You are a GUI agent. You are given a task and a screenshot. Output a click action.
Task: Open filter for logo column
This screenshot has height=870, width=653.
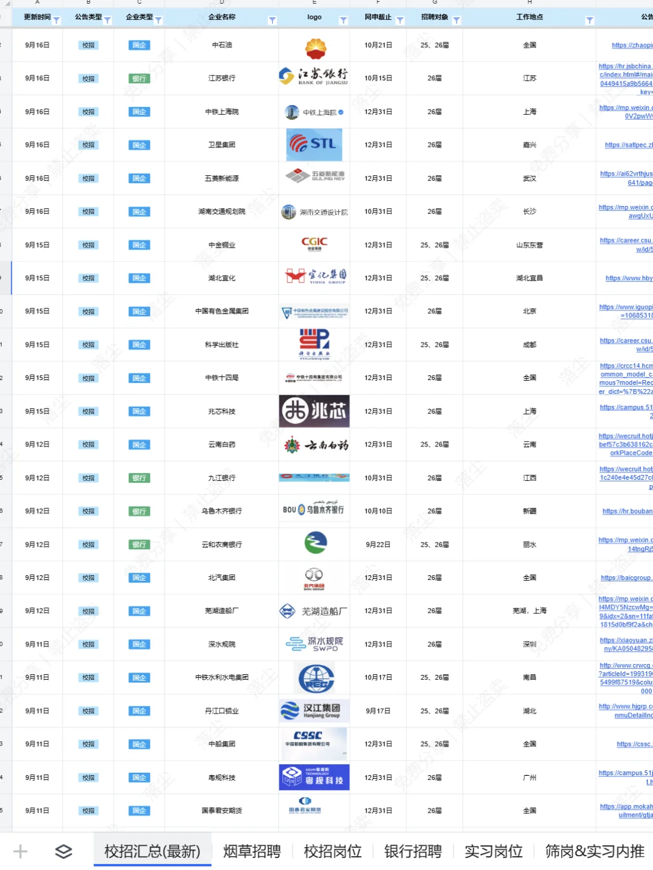(x=343, y=21)
